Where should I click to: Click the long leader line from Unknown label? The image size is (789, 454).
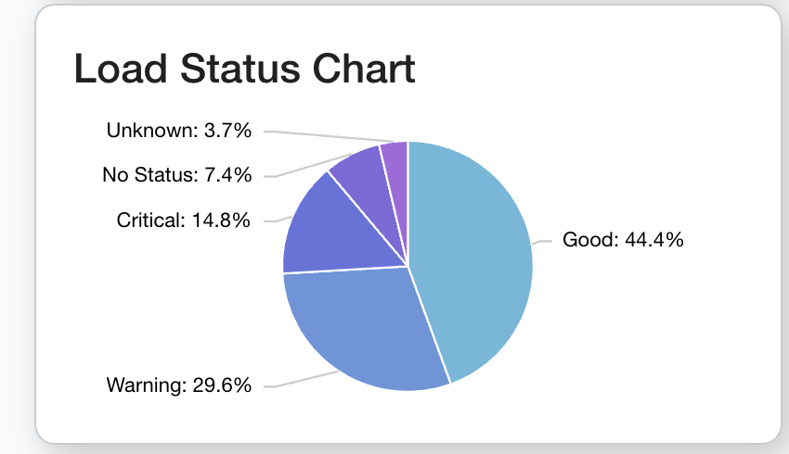pyautogui.click(x=325, y=136)
